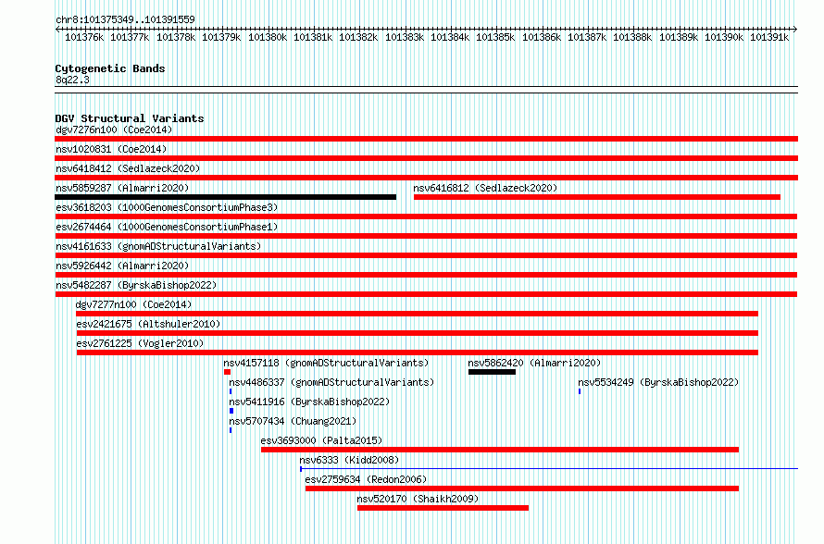Click nsv5707434 (Chuang2021) label

tap(293, 421)
